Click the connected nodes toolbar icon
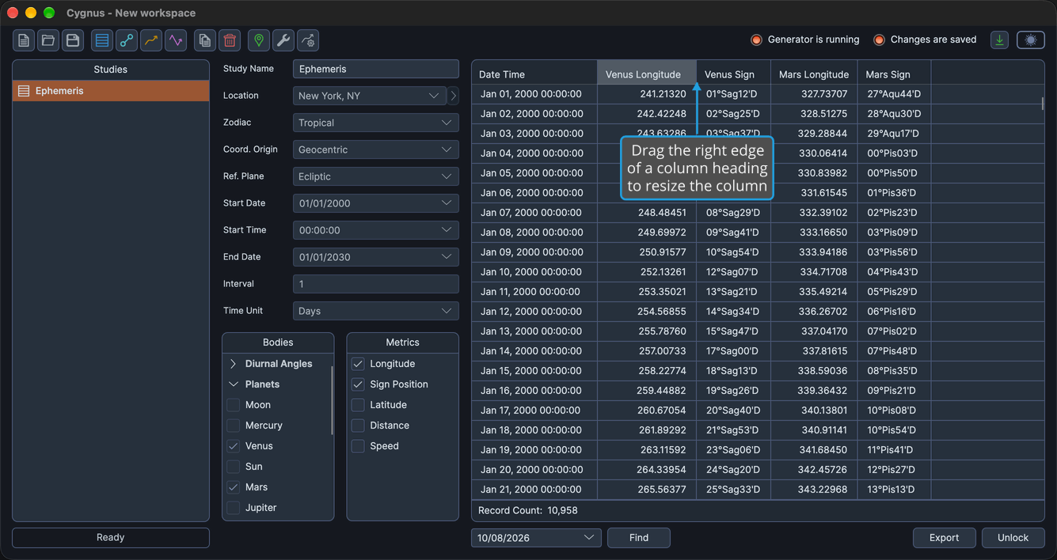 pyautogui.click(x=127, y=40)
